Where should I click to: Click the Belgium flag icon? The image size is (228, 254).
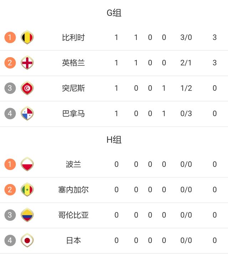click(x=27, y=37)
